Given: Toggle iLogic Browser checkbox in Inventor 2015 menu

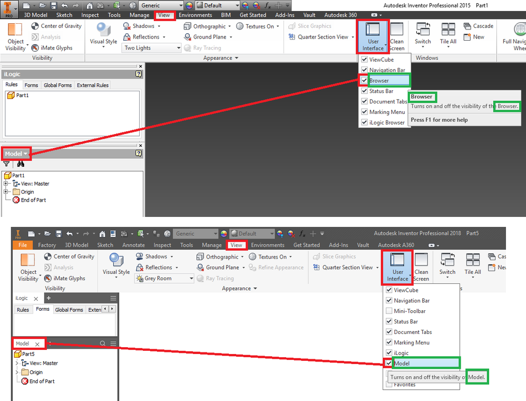Looking at the screenshot, I should point(364,122).
